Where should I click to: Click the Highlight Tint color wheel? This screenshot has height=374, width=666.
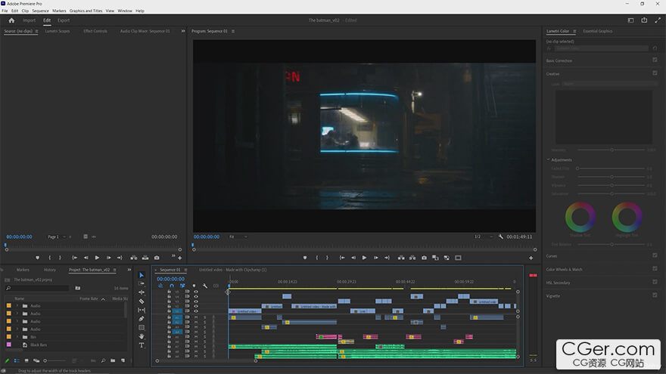pyautogui.click(x=627, y=217)
